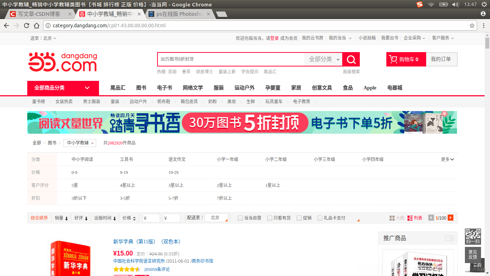Open the dangdang.com logo homepage
Screen dimensions: 490x276
tap(63, 62)
